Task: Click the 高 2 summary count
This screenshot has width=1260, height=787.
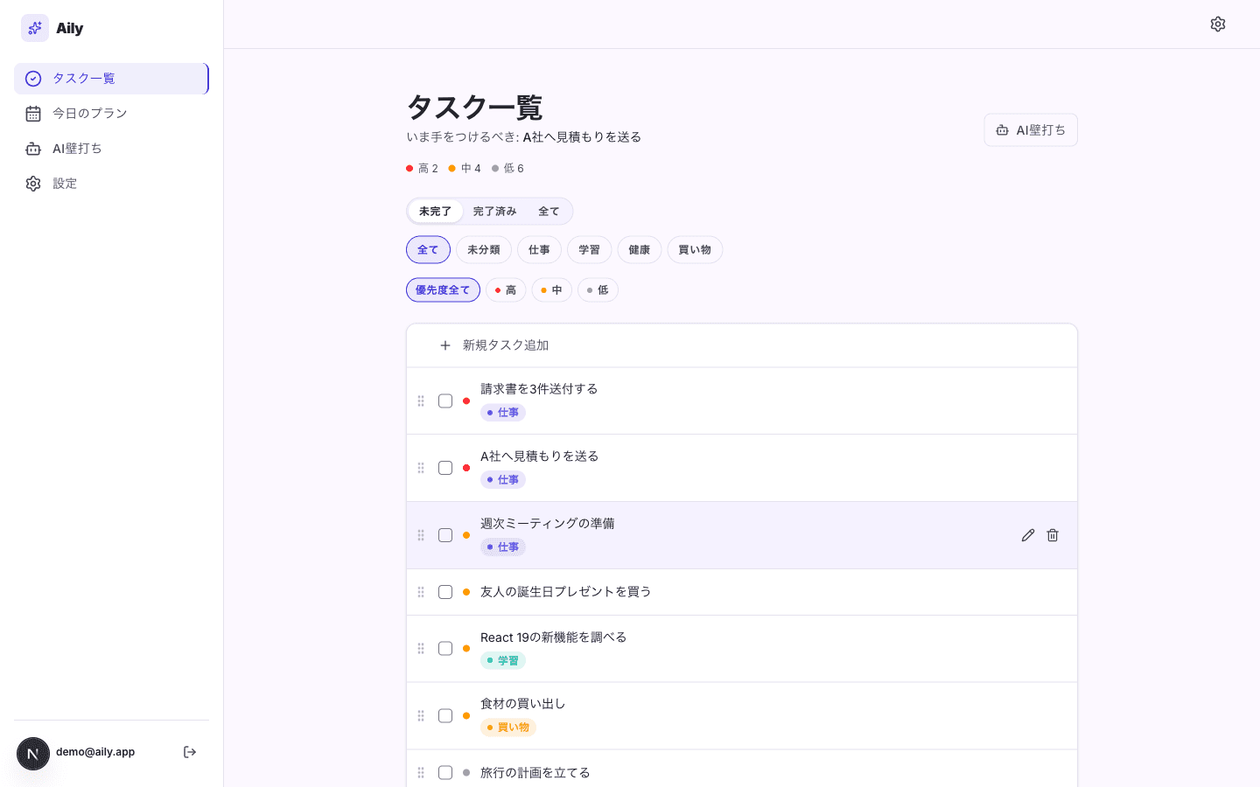Action: click(423, 169)
